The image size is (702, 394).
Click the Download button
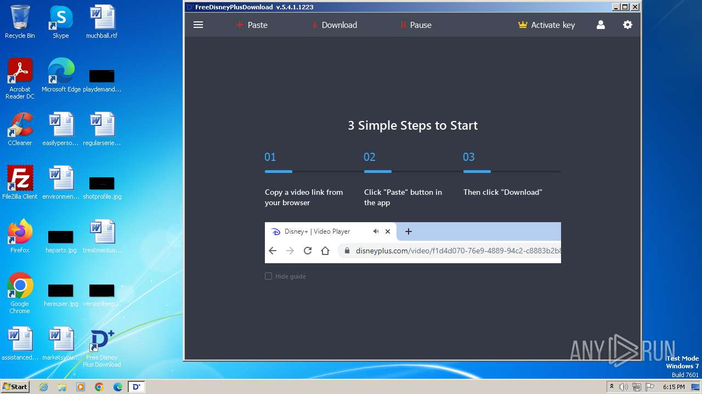334,25
